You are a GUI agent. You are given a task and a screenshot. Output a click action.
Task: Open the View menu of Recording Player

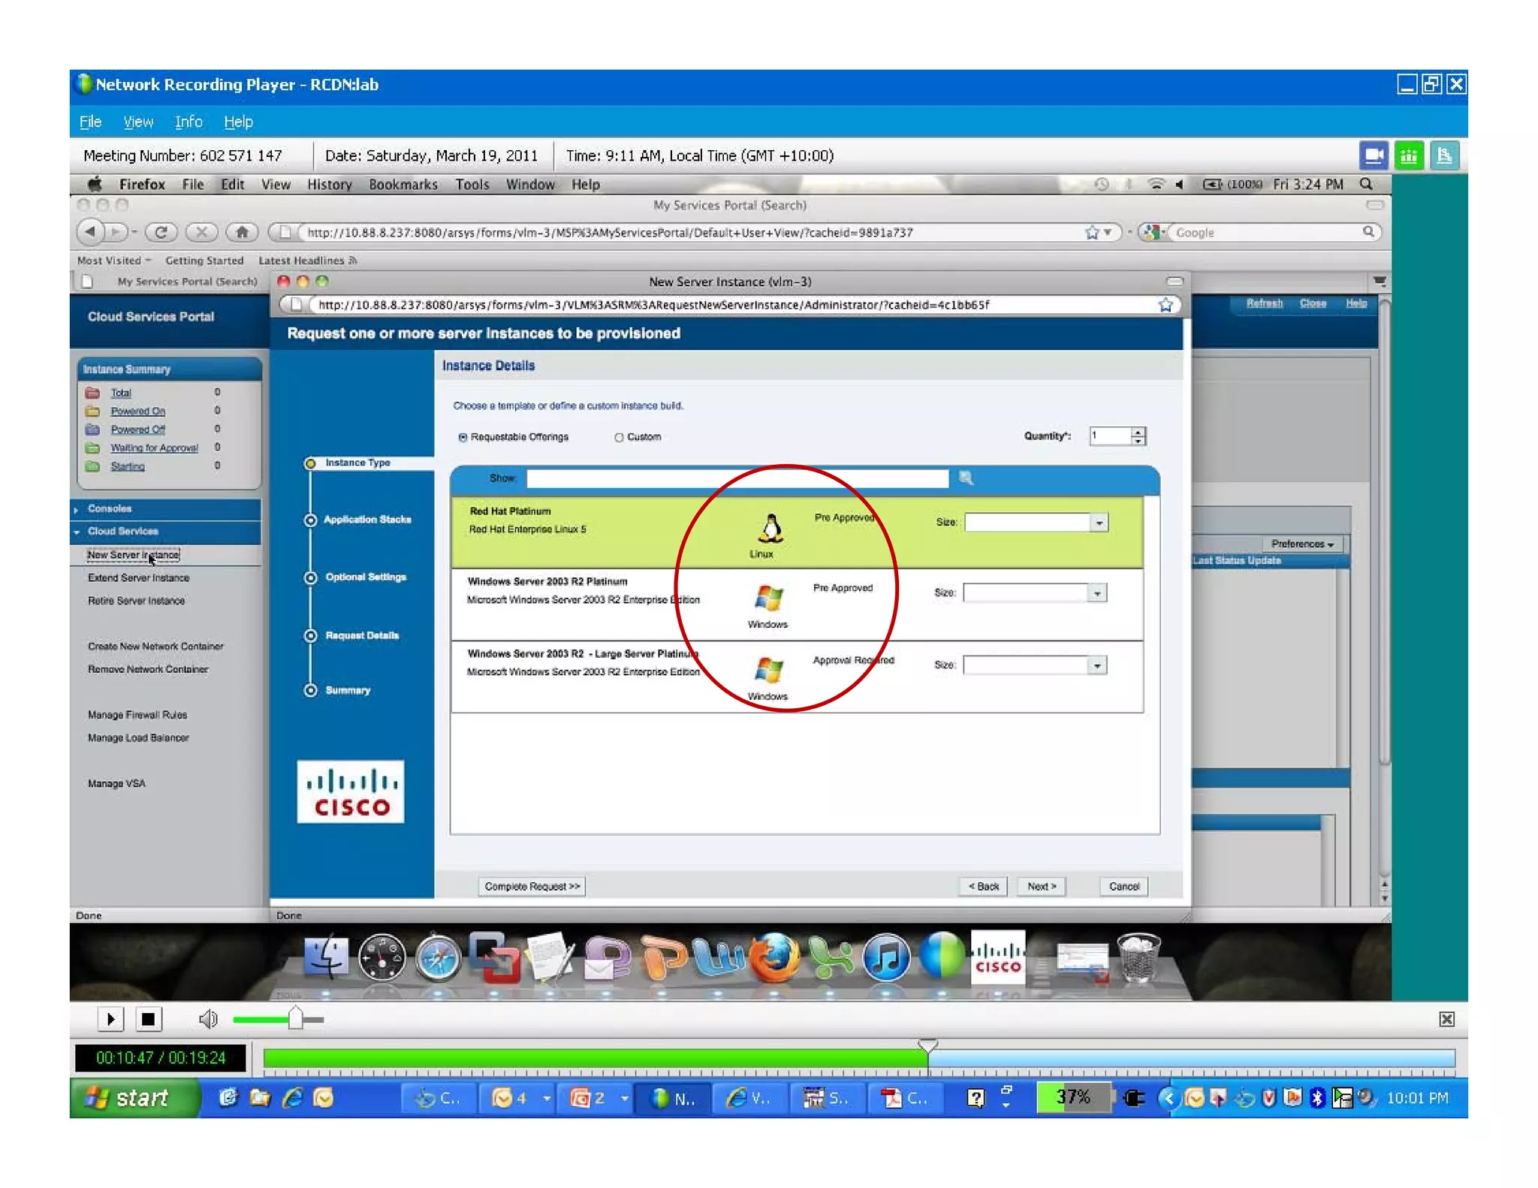(x=138, y=122)
